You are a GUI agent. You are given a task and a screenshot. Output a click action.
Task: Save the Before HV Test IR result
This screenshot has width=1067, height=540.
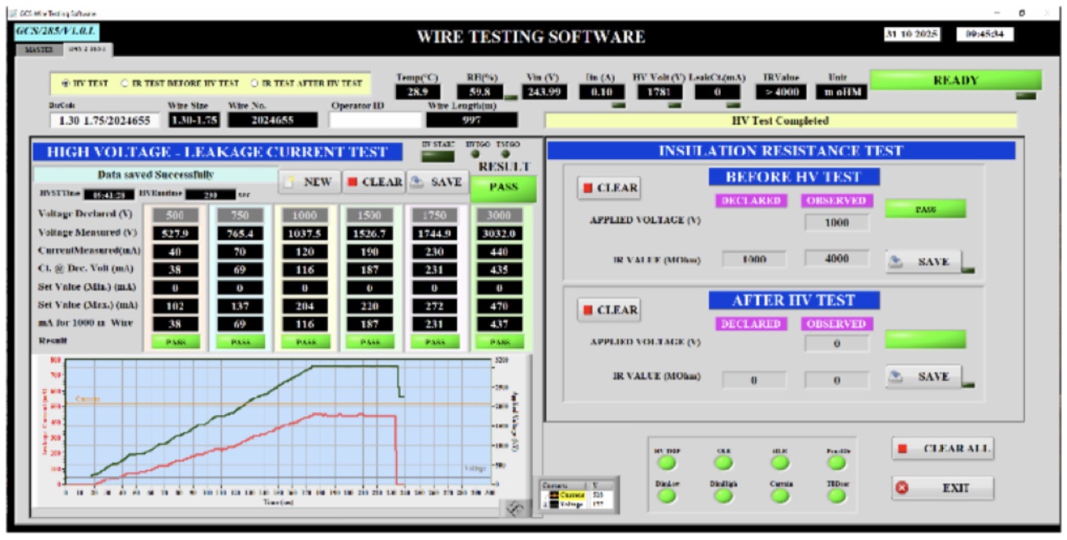coord(923,262)
